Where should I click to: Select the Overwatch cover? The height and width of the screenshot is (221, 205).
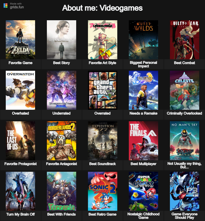click(21, 90)
